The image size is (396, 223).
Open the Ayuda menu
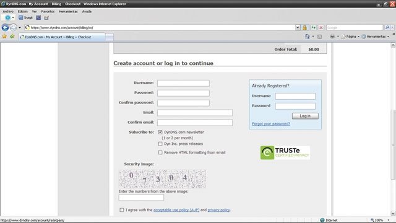(x=87, y=11)
